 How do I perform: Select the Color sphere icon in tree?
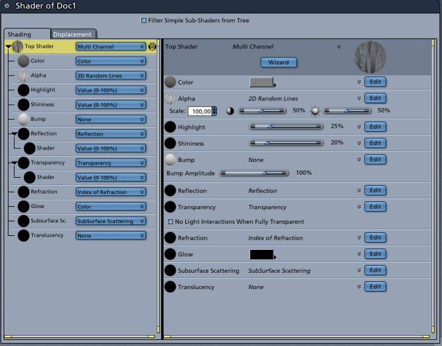click(x=24, y=61)
